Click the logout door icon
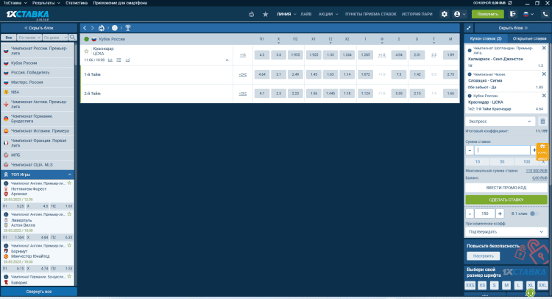552x299 pixels. [512, 14]
